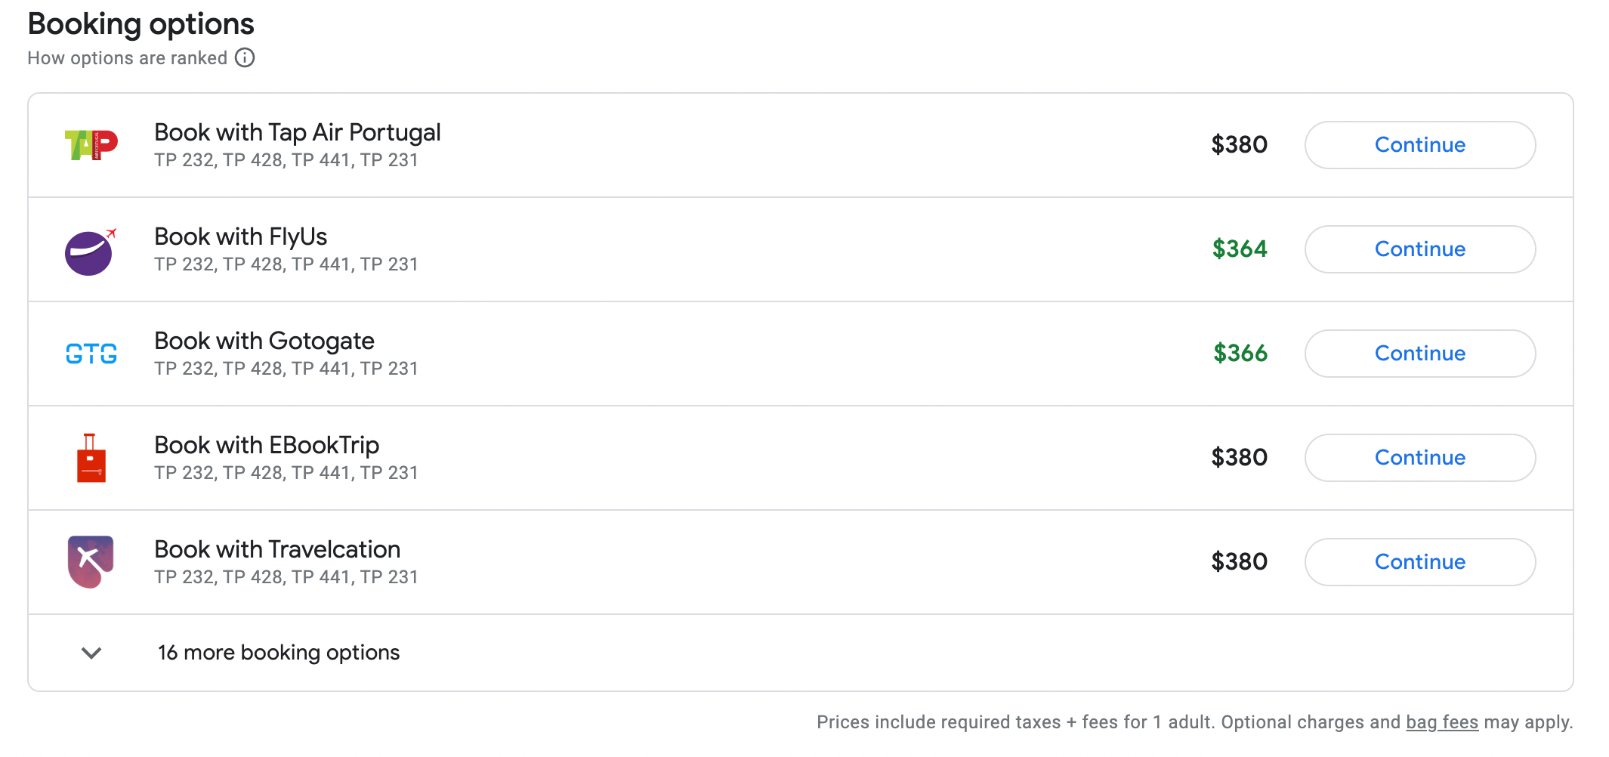
Task: Show the "16 more booking options" row
Action: click(x=278, y=653)
